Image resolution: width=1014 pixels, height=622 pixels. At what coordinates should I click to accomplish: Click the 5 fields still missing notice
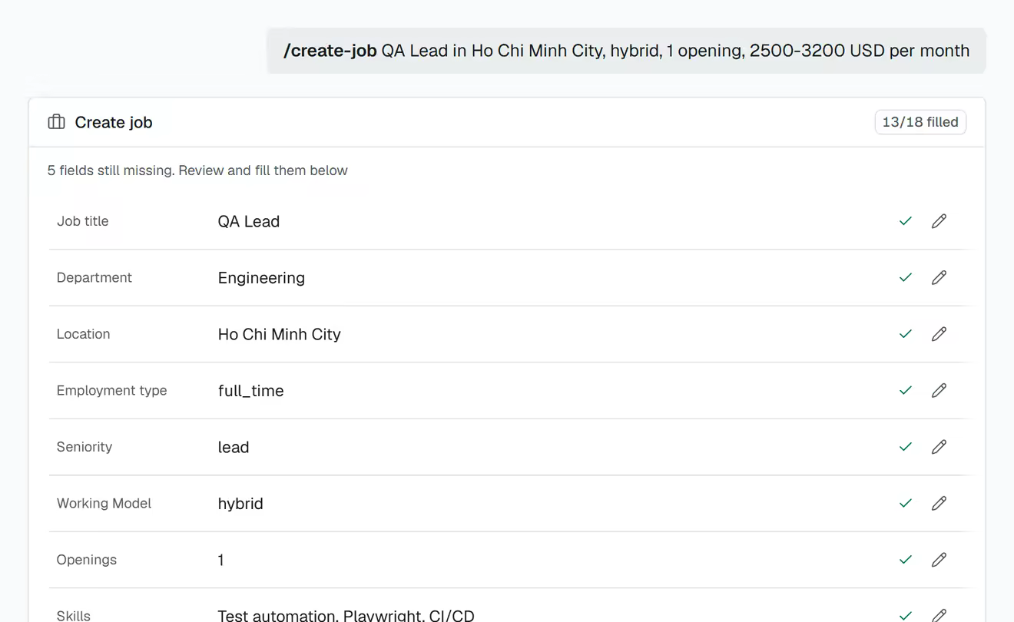pos(197,170)
